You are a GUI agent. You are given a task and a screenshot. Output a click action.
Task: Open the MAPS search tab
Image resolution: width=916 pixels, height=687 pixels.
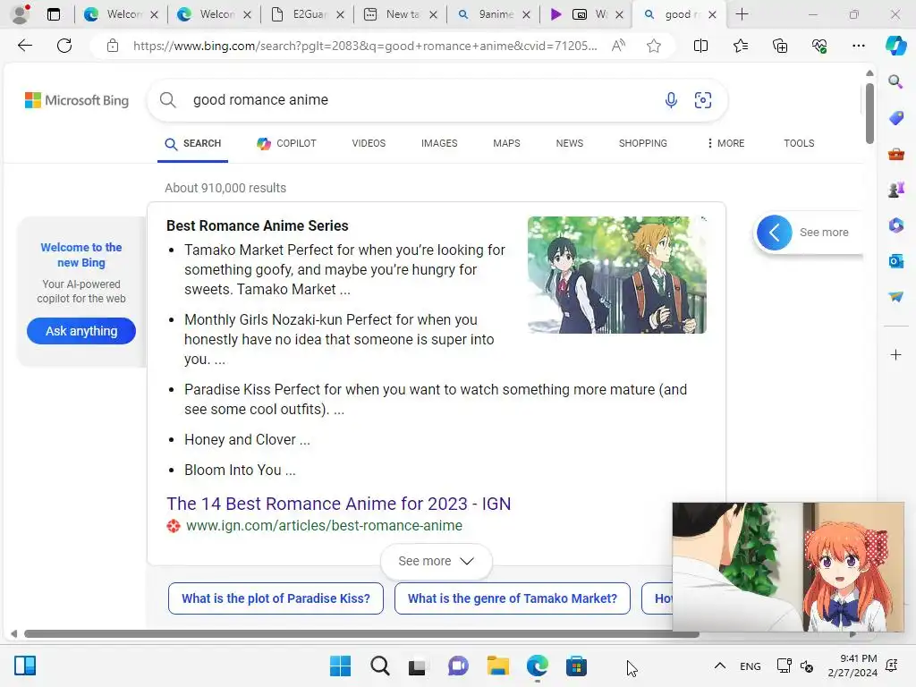tap(506, 143)
